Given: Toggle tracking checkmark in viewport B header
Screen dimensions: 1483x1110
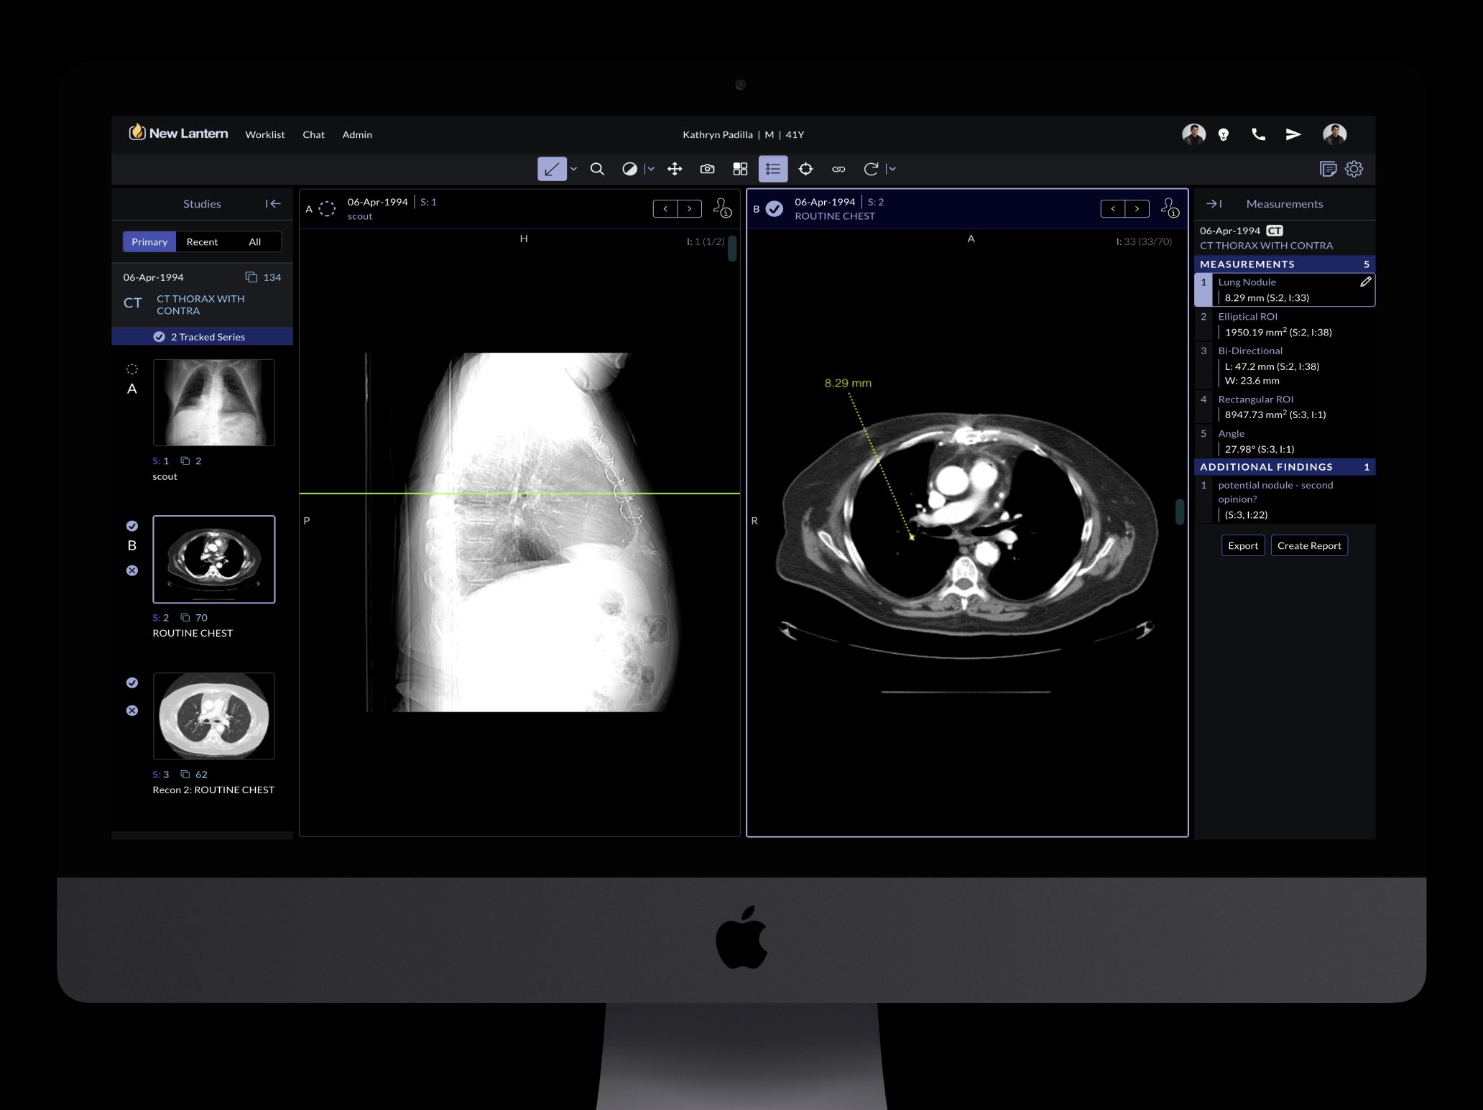Looking at the screenshot, I should tap(775, 208).
